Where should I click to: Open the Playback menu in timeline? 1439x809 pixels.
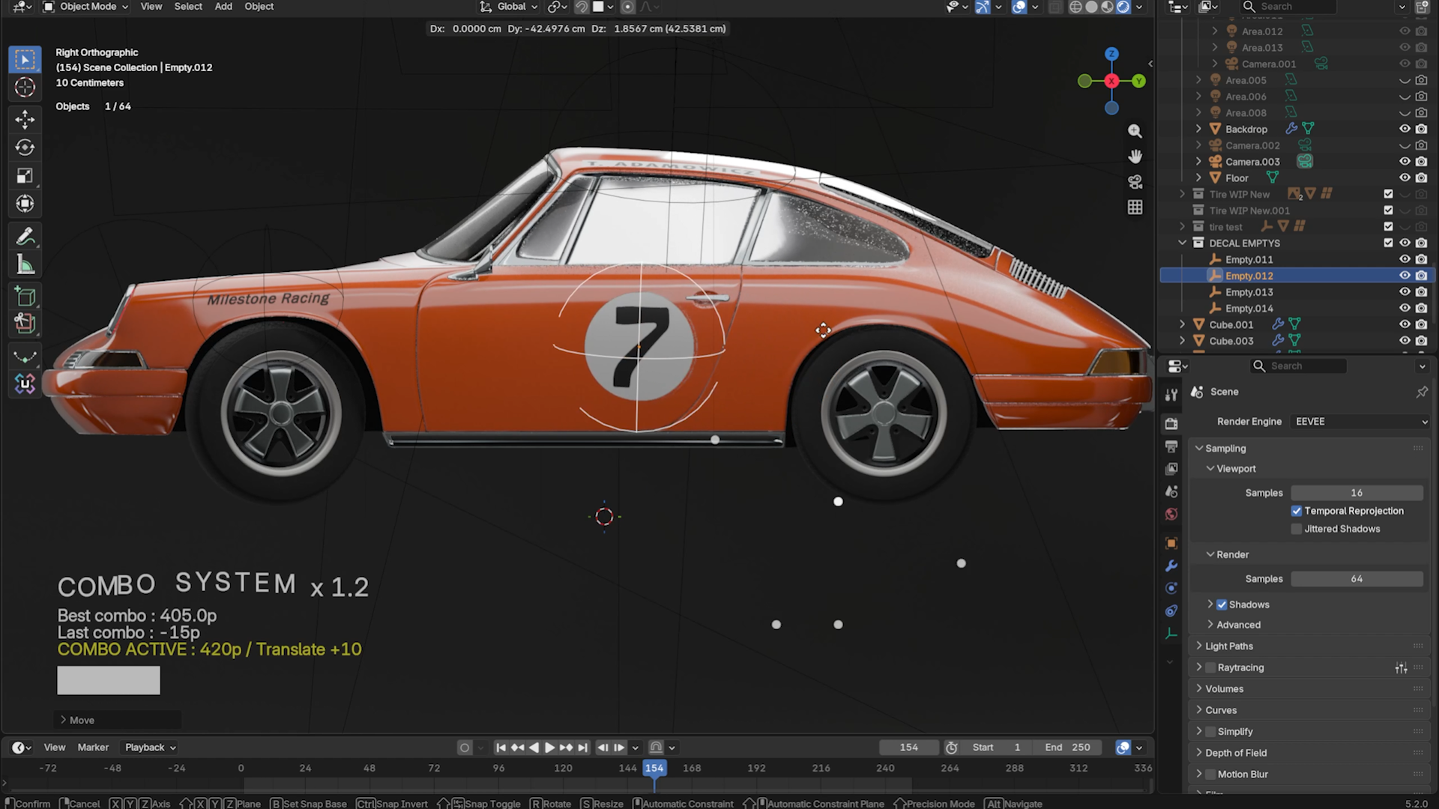pyautogui.click(x=151, y=748)
